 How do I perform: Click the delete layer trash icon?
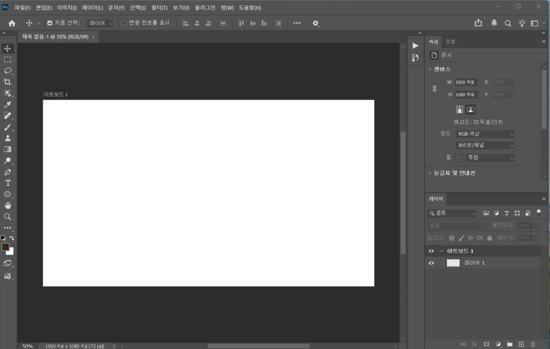click(x=533, y=344)
